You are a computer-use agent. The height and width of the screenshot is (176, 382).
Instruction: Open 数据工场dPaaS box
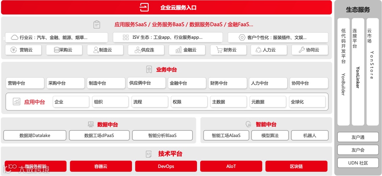point(99,135)
